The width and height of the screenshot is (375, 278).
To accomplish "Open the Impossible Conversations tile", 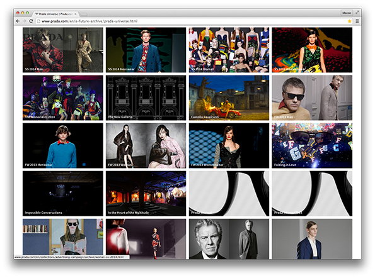I will coord(63,194).
